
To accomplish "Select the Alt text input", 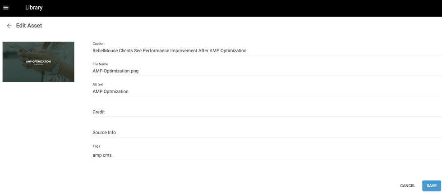I will [266, 91].
